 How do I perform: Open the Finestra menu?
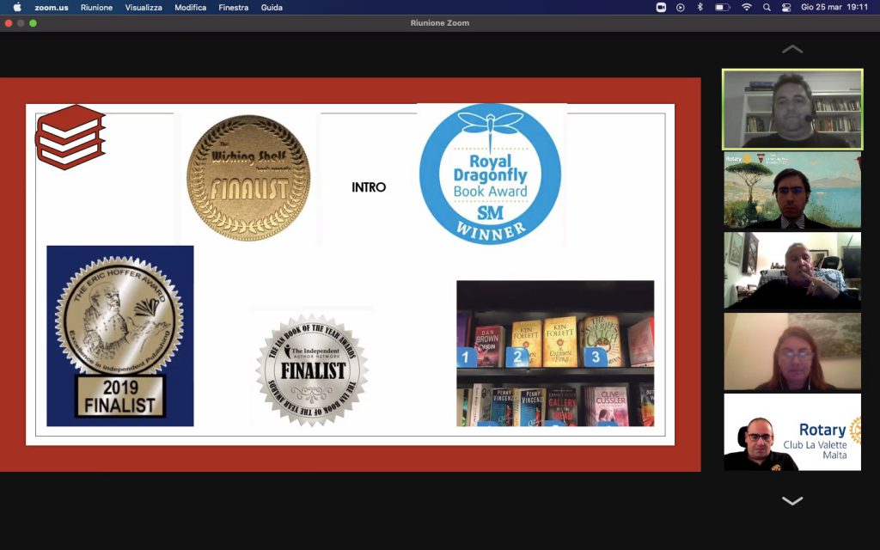[x=234, y=7]
